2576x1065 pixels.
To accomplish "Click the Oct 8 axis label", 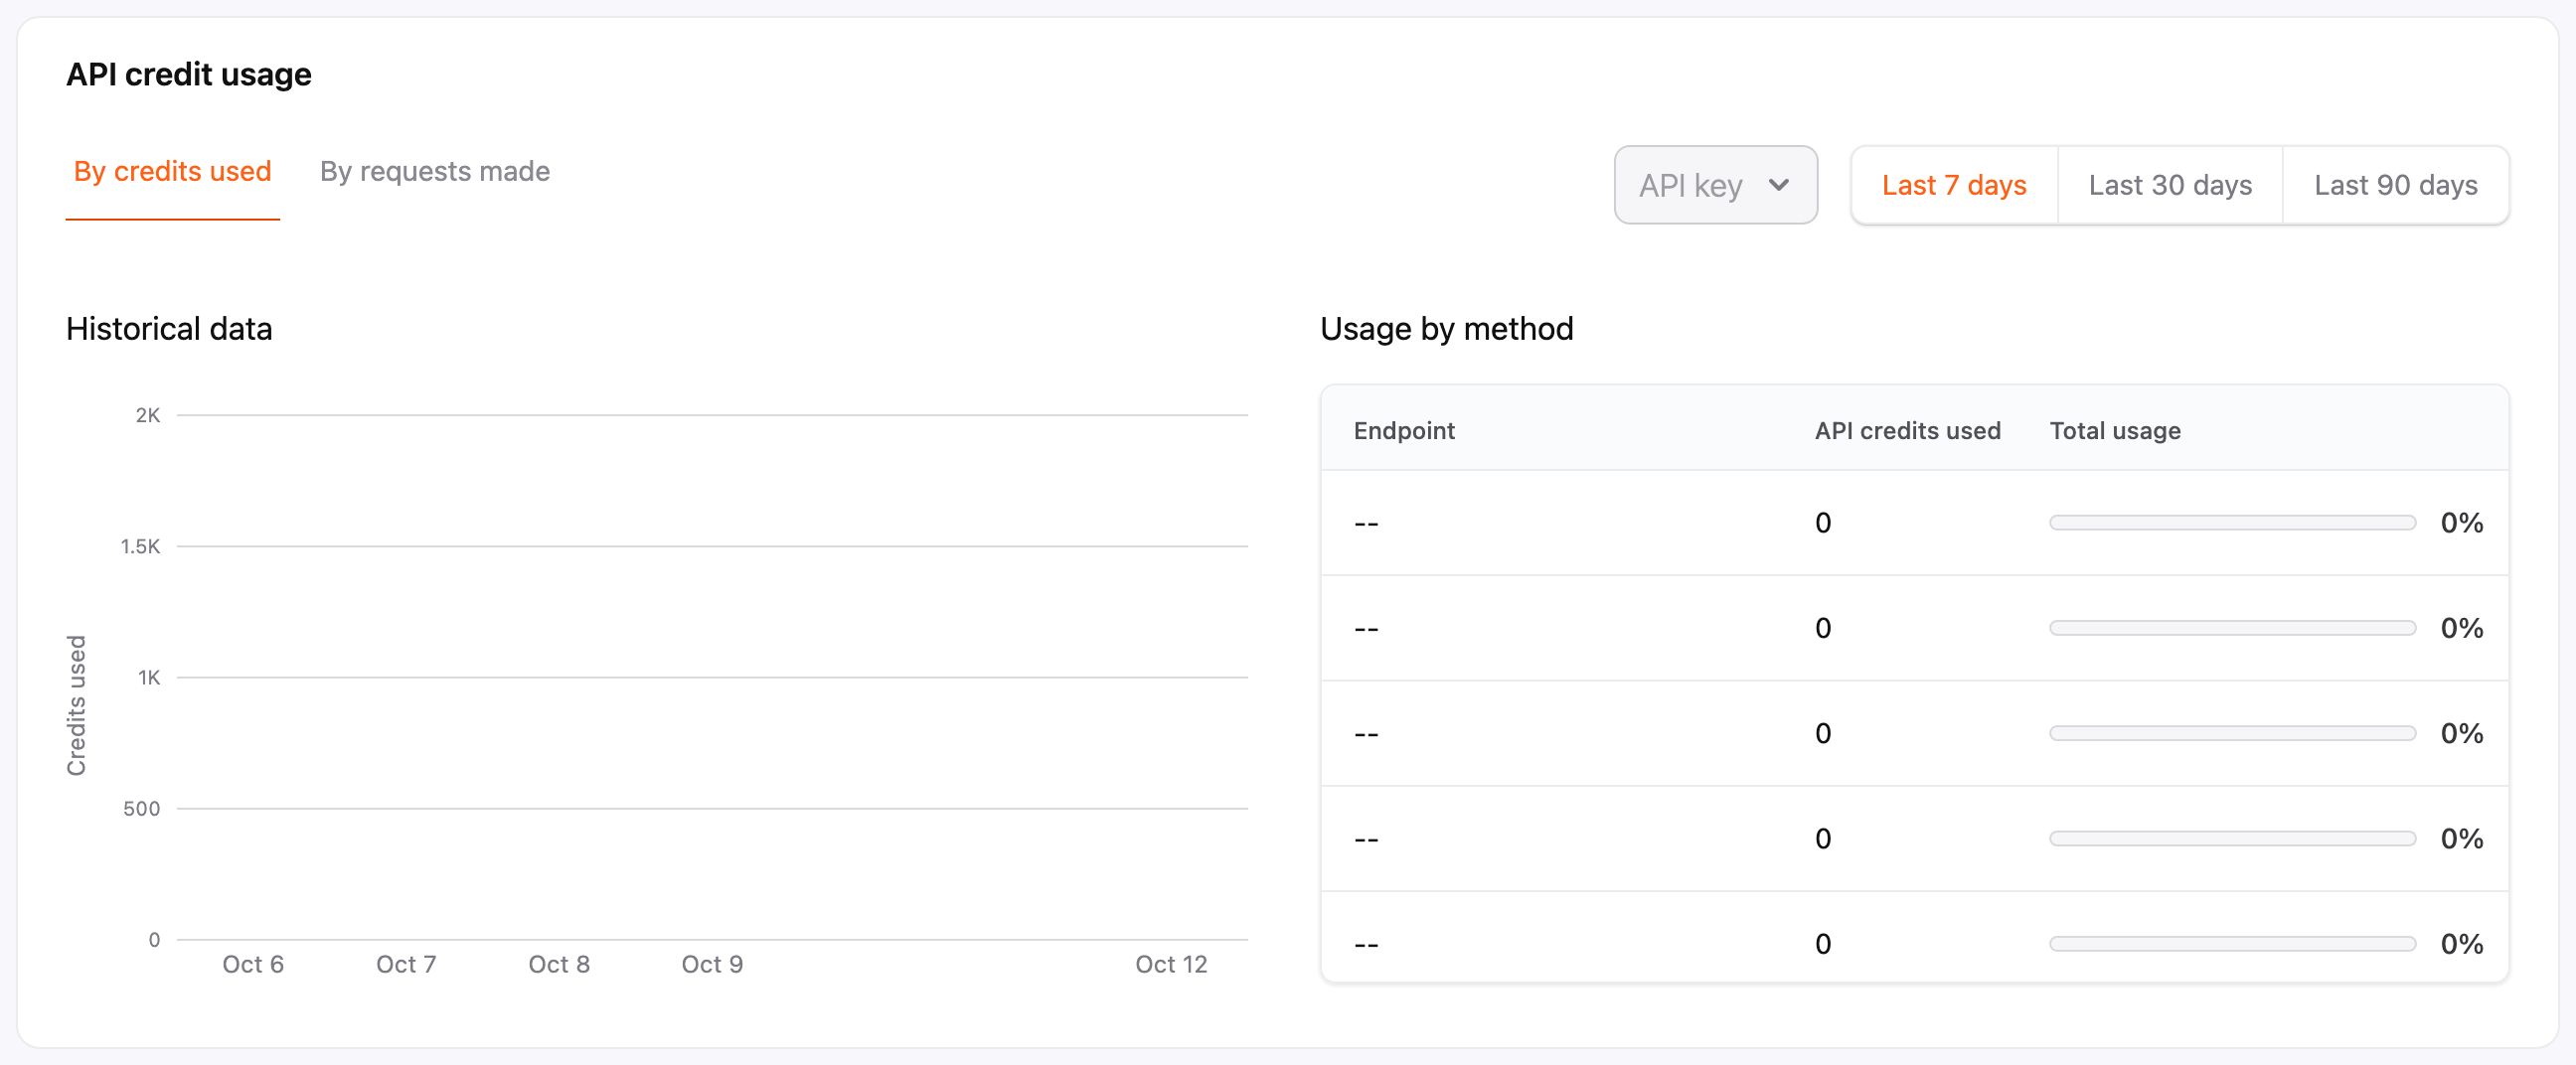I will [x=559, y=964].
